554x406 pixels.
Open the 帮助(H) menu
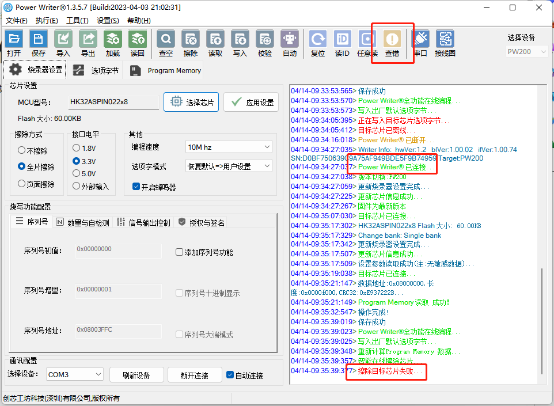tap(139, 21)
